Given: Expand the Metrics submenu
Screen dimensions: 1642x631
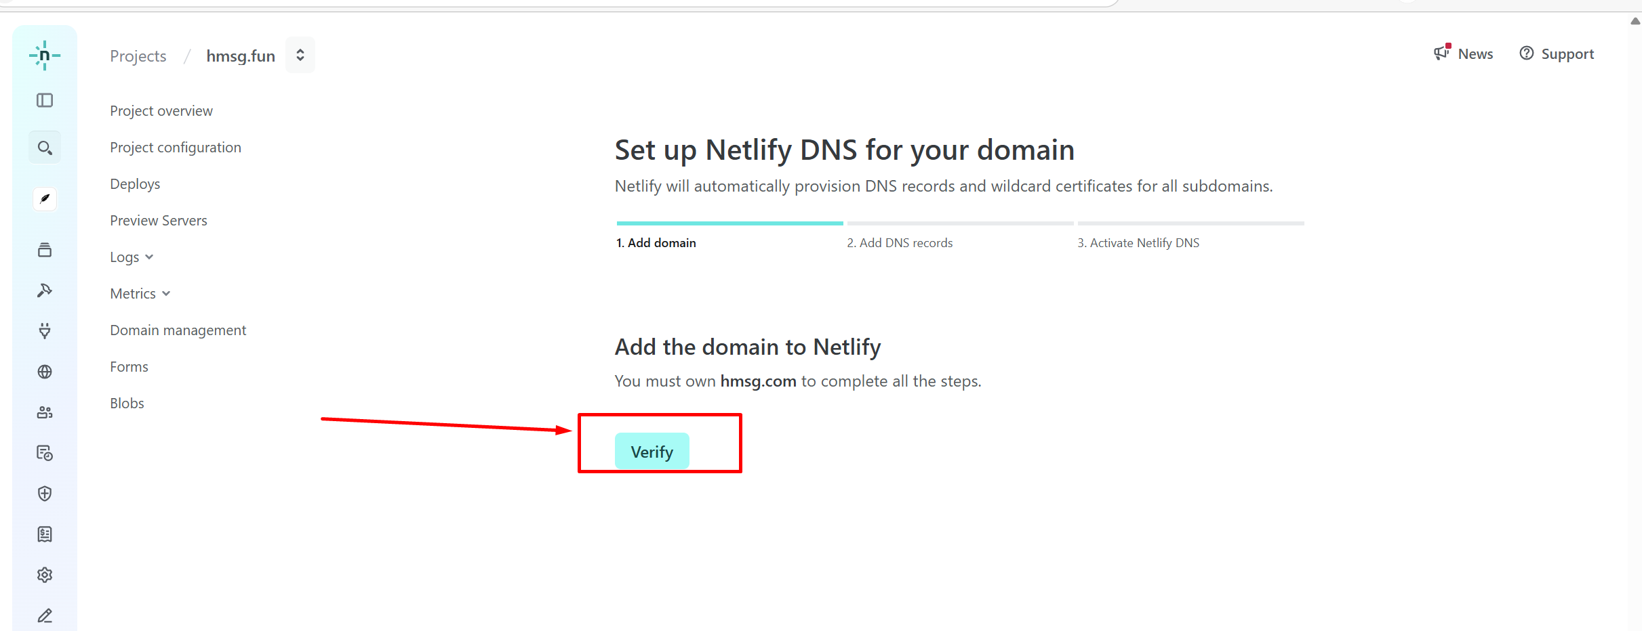Looking at the screenshot, I should pos(140,294).
